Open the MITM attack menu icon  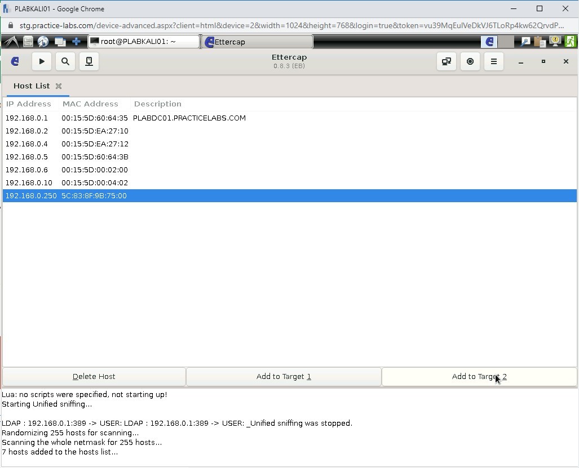coord(446,61)
